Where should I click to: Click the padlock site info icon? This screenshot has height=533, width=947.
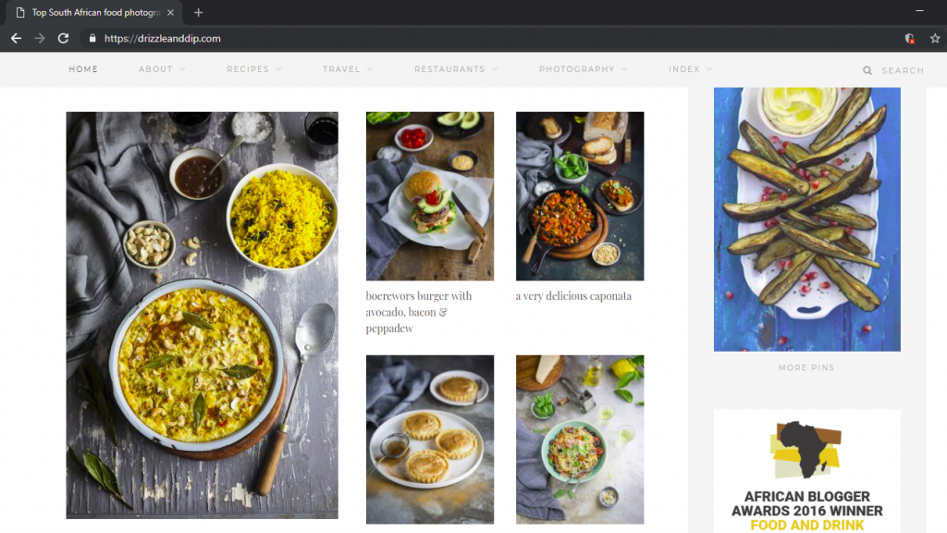coord(92,38)
